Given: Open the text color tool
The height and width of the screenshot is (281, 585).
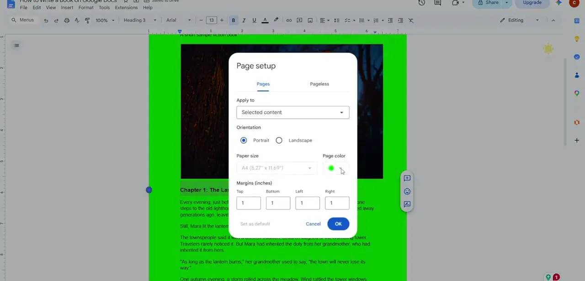Looking at the screenshot, I should [265, 20].
